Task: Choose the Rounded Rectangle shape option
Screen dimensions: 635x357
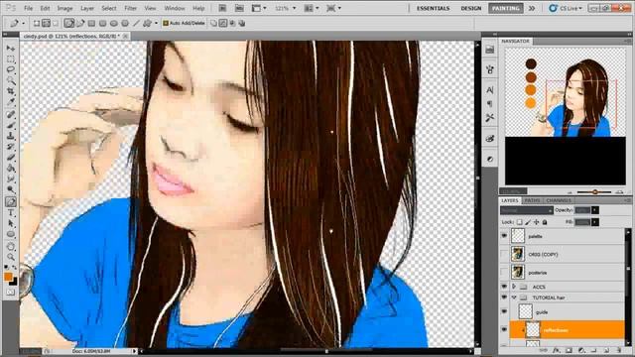Action: pyautogui.click(x=102, y=23)
